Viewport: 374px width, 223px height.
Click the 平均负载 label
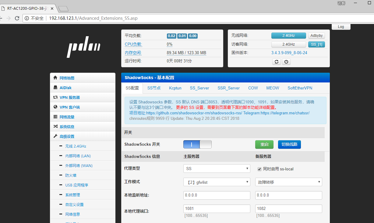click(x=133, y=36)
